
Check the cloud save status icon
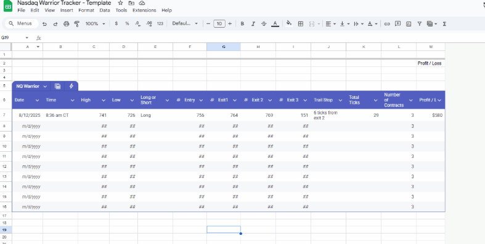[x=142, y=3]
